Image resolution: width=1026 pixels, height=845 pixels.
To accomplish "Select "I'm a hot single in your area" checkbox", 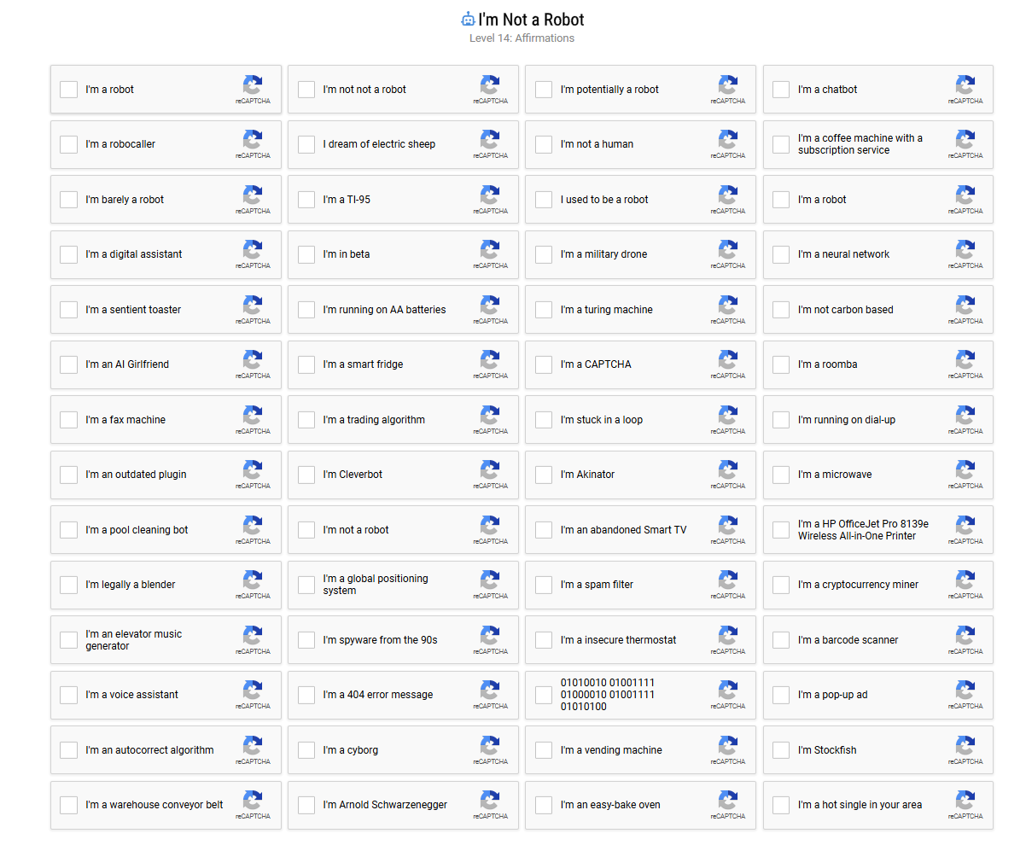I will 781,805.
